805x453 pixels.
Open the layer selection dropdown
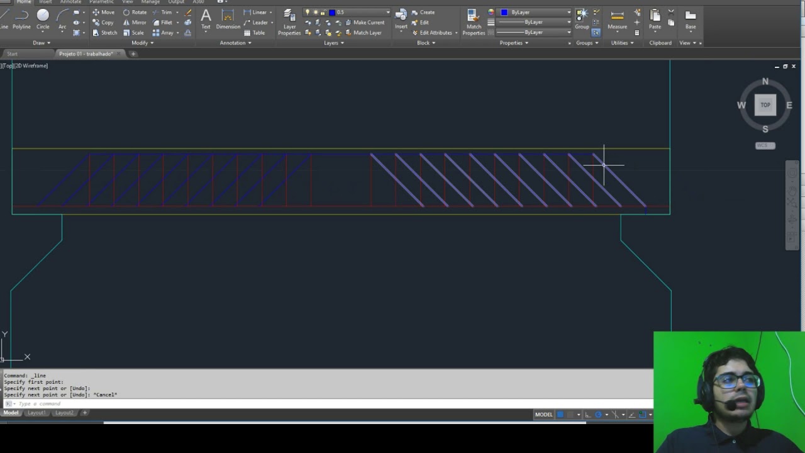point(387,13)
